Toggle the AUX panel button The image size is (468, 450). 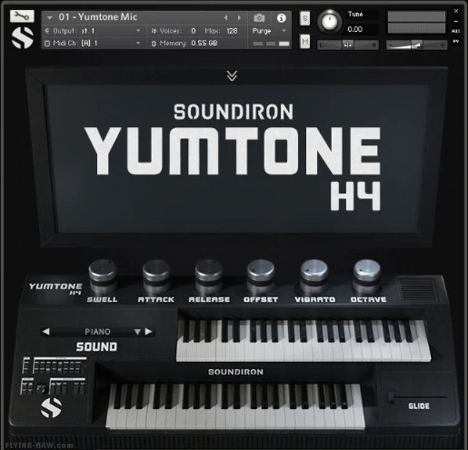click(x=456, y=31)
